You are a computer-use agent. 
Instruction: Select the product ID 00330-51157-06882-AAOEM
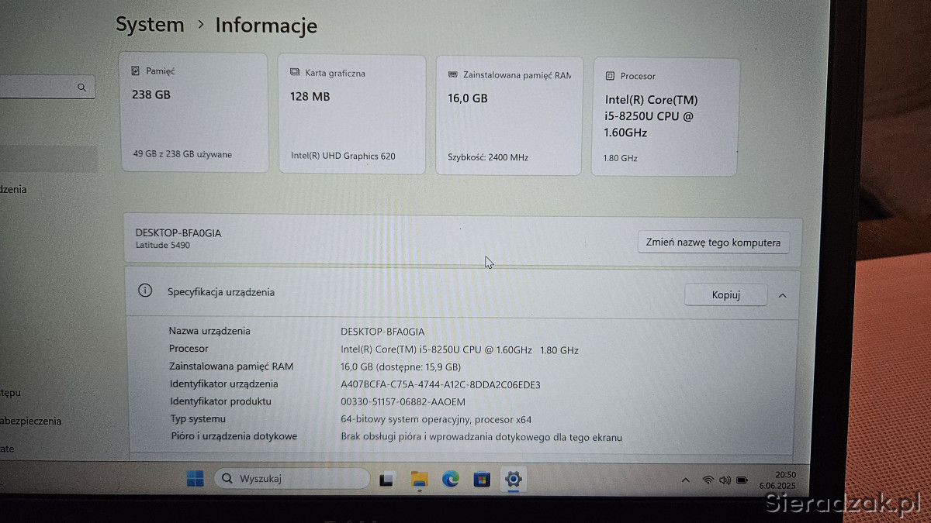click(x=403, y=402)
